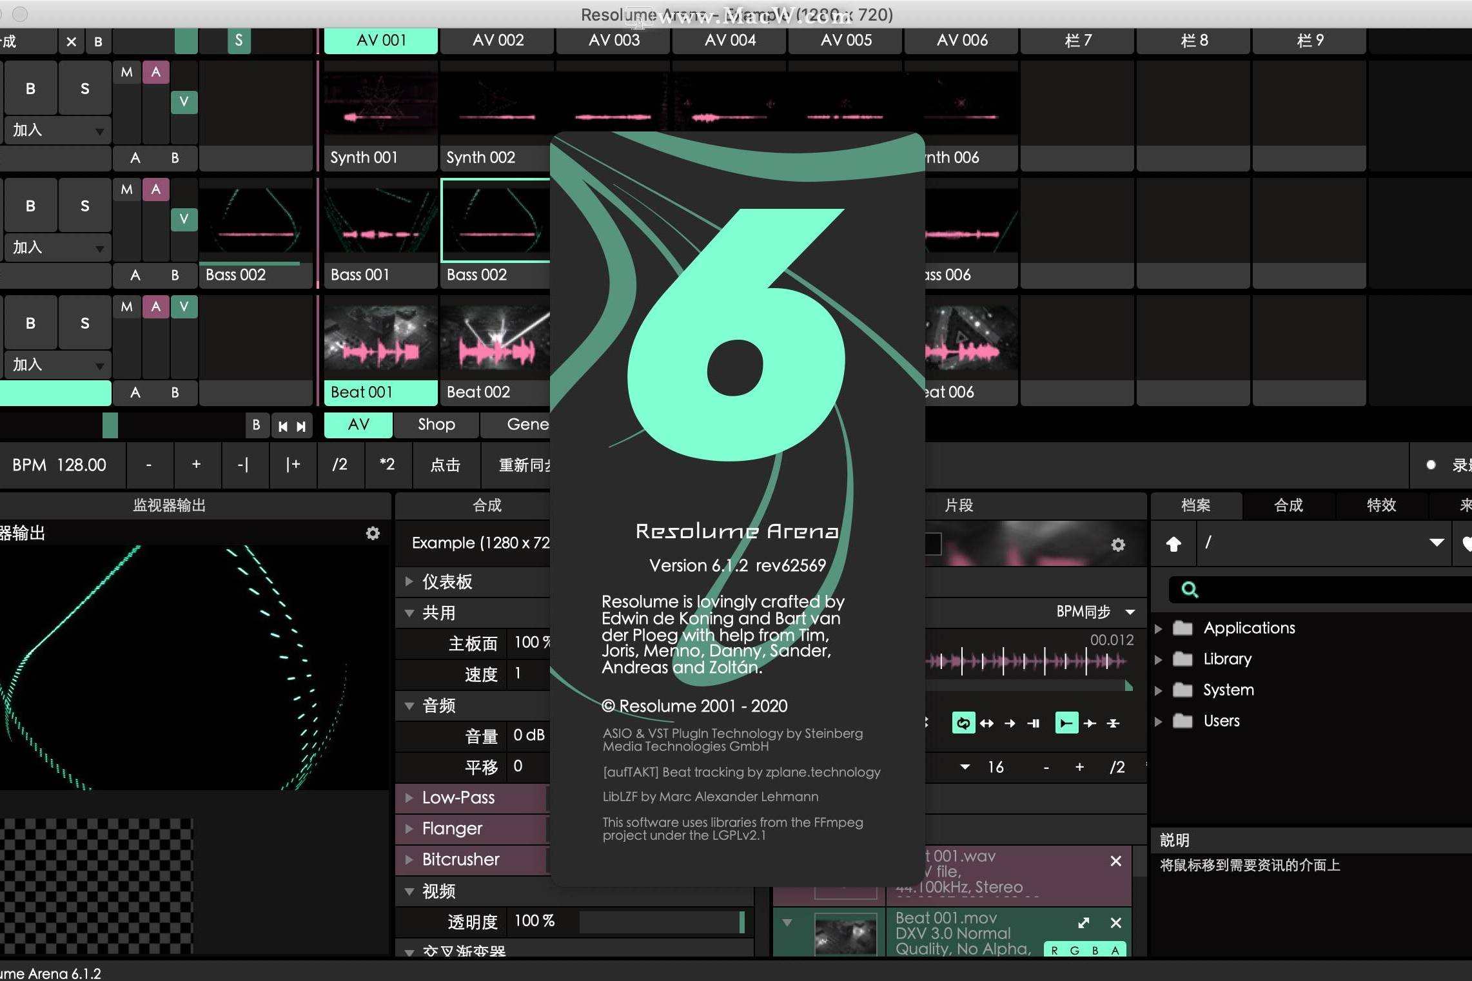Image resolution: width=1472 pixels, height=981 pixels.
Task: Switch to 合成 tab in browser panel
Action: coord(1289,505)
